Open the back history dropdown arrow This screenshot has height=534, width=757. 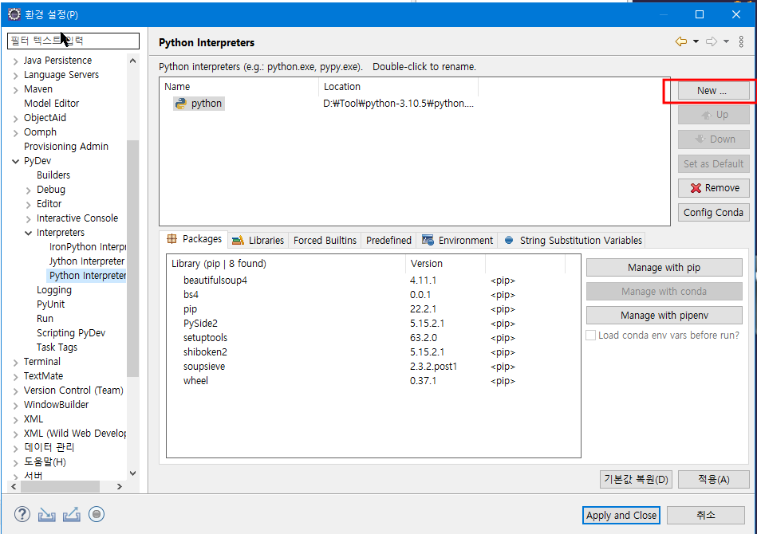[x=696, y=42]
